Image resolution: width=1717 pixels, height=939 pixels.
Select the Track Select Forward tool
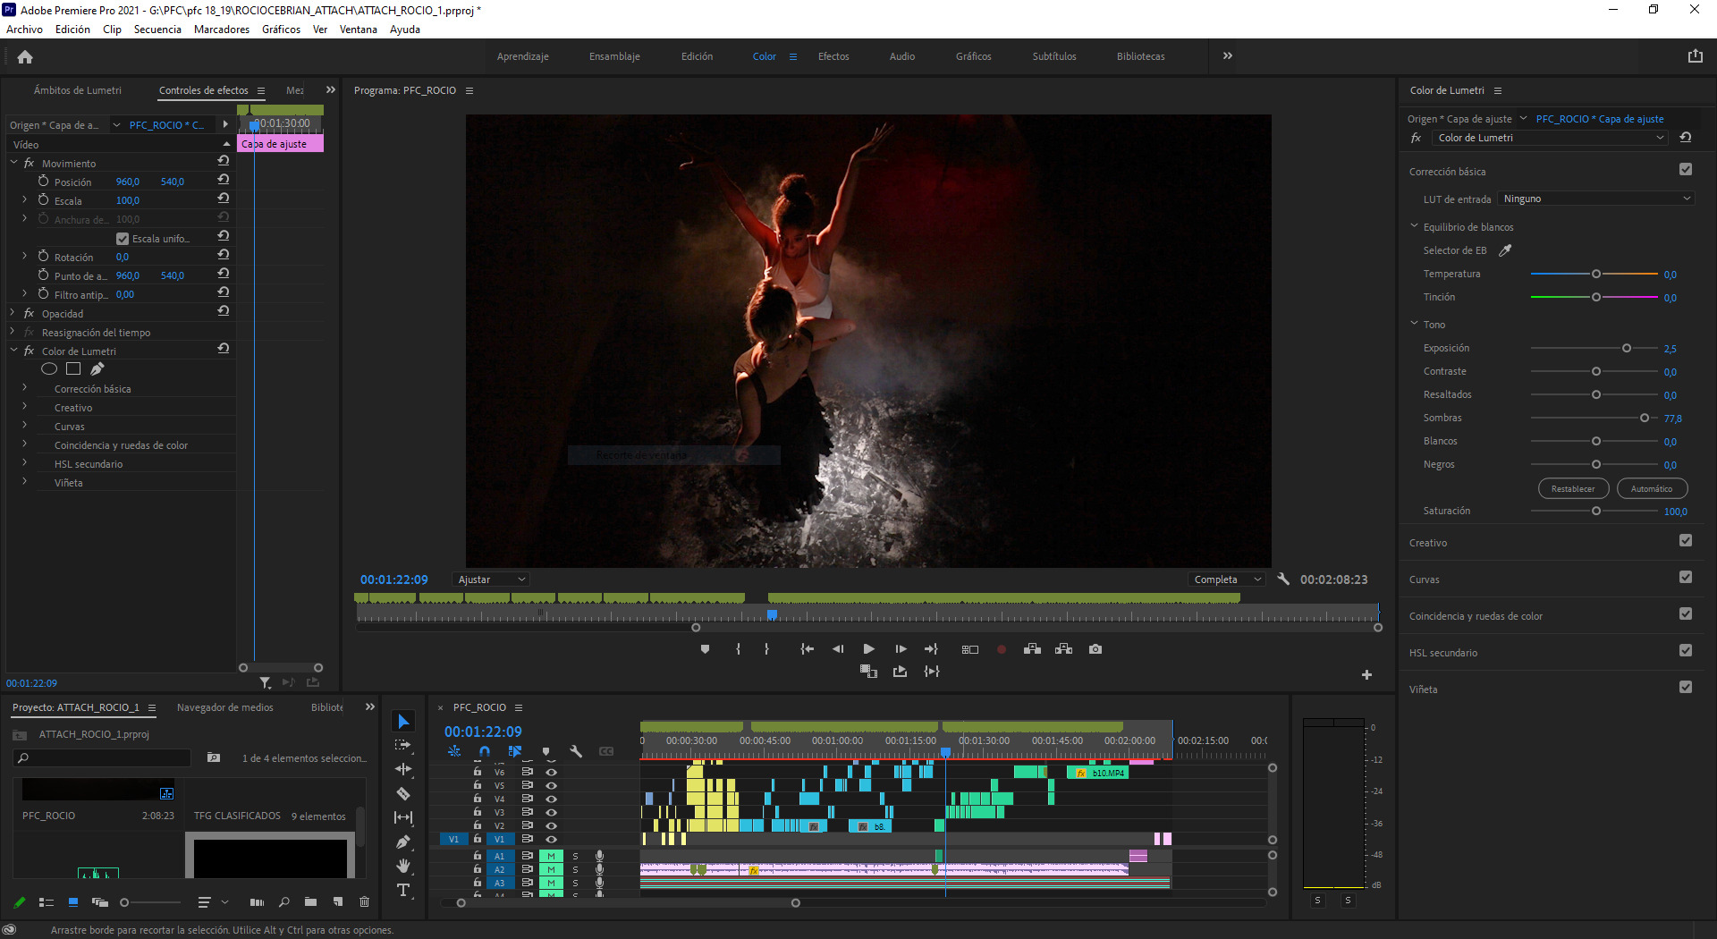(403, 745)
